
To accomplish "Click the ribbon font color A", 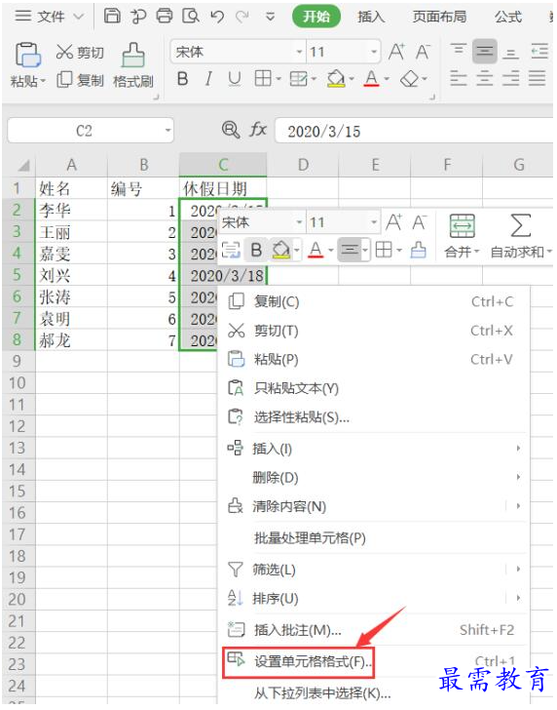I will coord(372,79).
